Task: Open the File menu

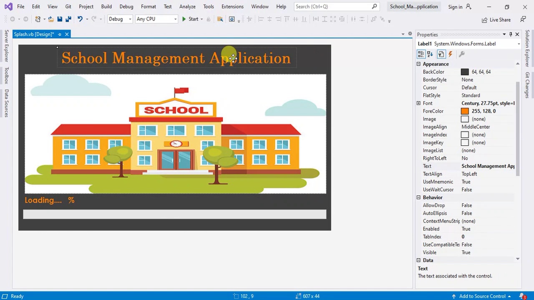Action: (20, 7)
